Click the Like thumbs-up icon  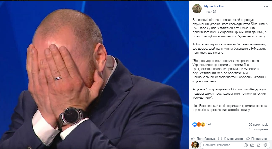tap(193, 139)
